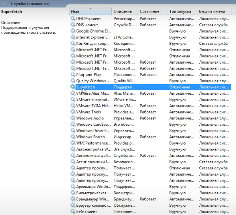This screenshot has width=236, height=215.
Task: Click the icon of VMware Alias Ma...
Action: coord(73,93)
